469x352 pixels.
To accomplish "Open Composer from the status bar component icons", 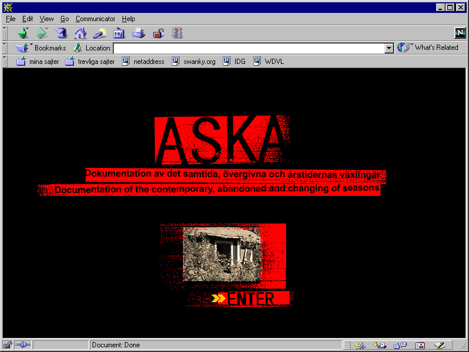I will pyautogui.click(x=440, y=345).
